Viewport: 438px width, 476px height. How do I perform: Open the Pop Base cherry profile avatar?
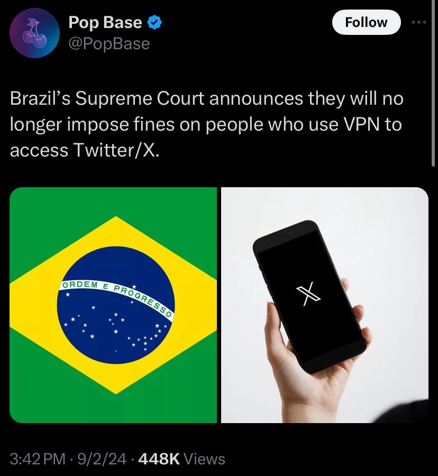34,33
